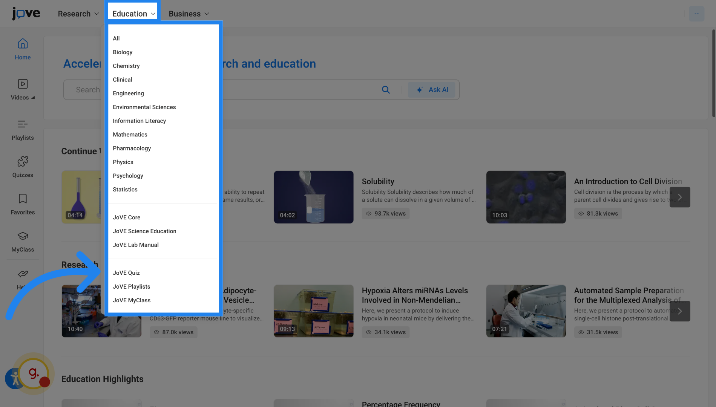Image resolution: width=716 pixels, height=407 pixels.
Task: Collapse the Education dropdown menu
Action: point(133,14)
